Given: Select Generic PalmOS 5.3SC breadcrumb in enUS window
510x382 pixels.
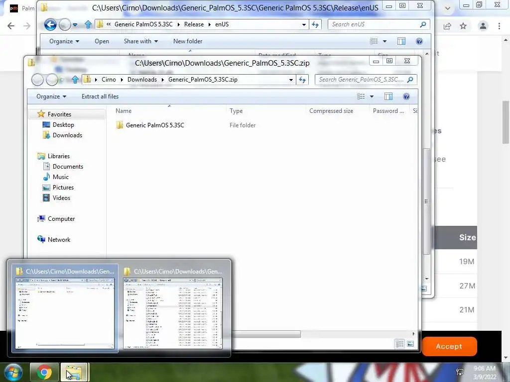Looking at the screenshot, I should (x=143, y=24).
